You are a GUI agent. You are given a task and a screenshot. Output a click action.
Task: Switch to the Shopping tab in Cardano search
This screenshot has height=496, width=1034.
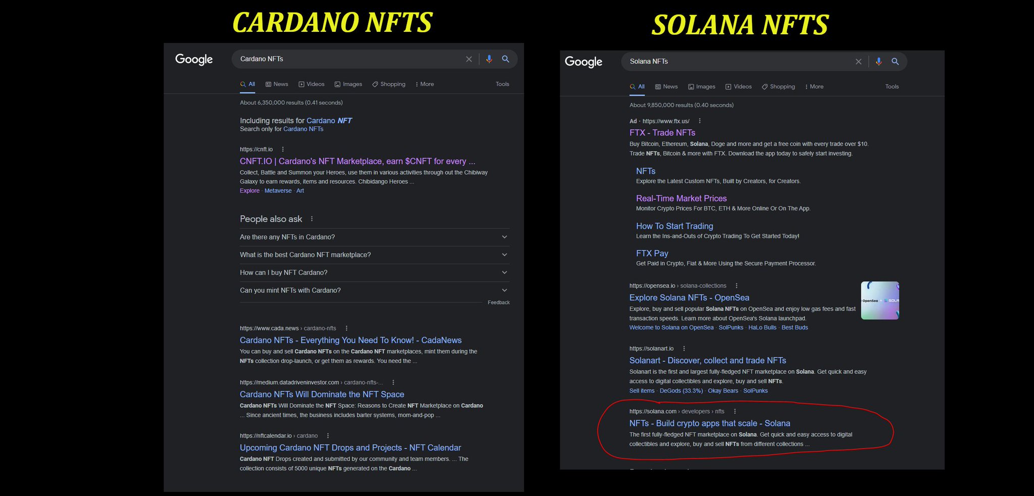point(389,84)
